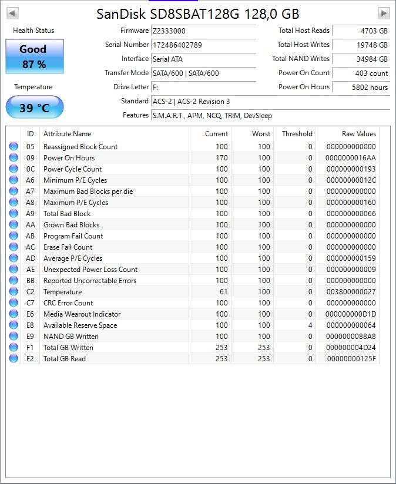This screenshot has height=484, width=396.
Task: Click the Interface field Serial ATA
Action: click(x=203, y=59)
